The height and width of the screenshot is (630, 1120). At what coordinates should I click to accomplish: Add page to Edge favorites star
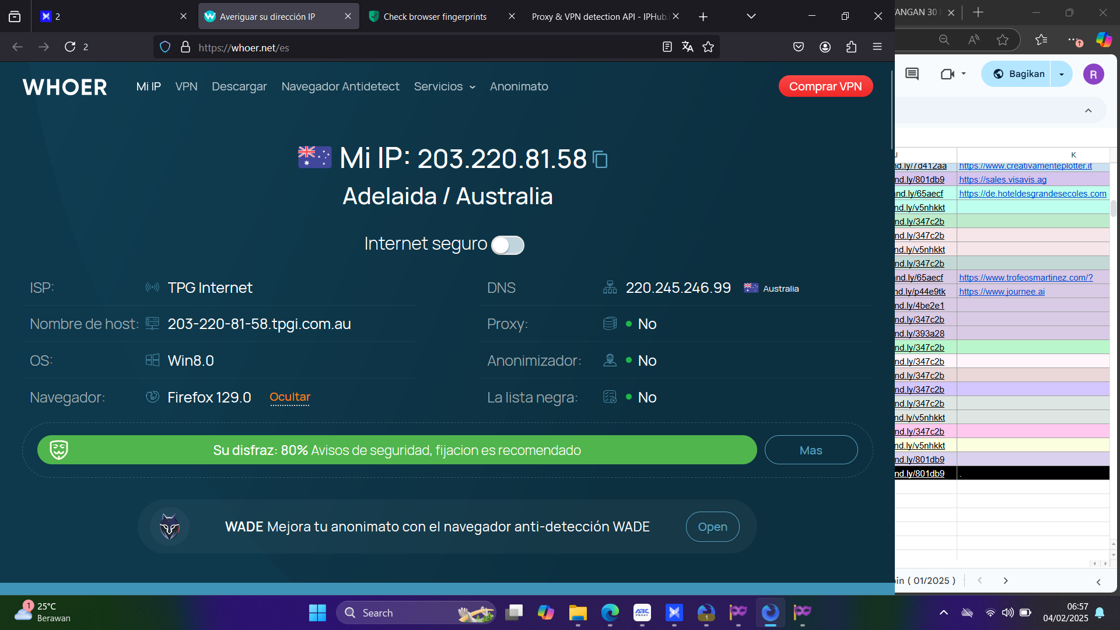click(x=1002, y=40)
